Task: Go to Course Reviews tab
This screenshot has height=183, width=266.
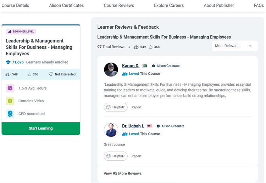Action: tap(119, 5)
